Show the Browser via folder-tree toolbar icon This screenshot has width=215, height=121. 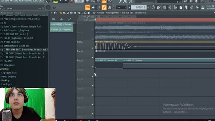point(175,7)
